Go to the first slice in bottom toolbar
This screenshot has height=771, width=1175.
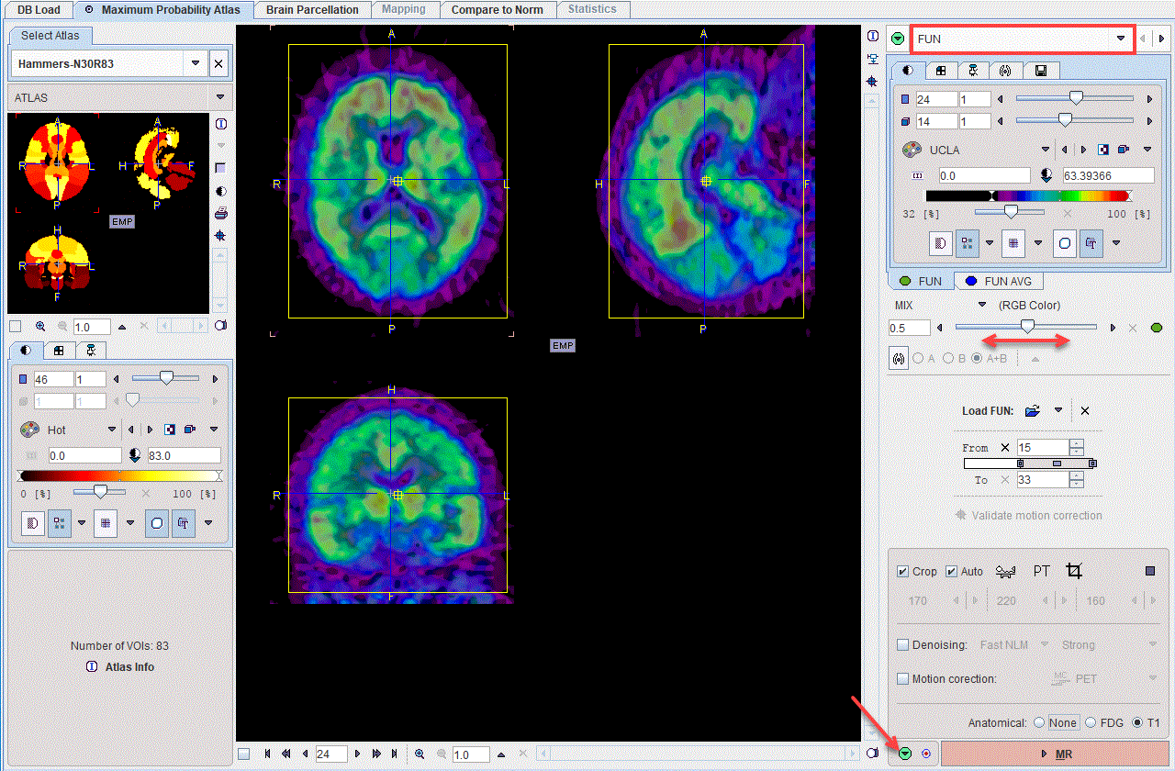coord(268,754)
